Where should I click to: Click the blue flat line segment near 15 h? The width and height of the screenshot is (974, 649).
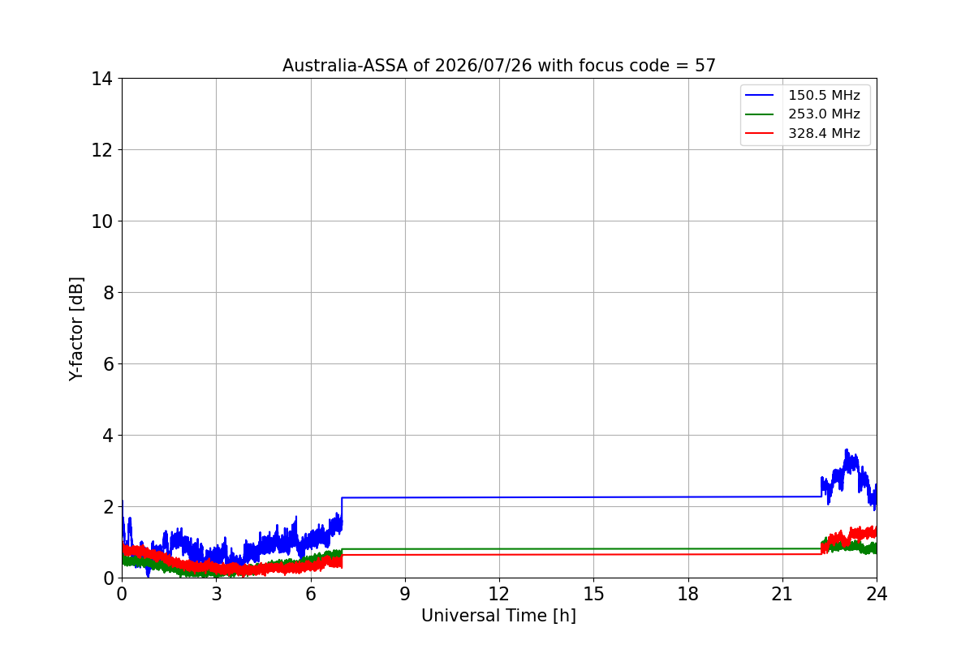(x=593, y=497)
